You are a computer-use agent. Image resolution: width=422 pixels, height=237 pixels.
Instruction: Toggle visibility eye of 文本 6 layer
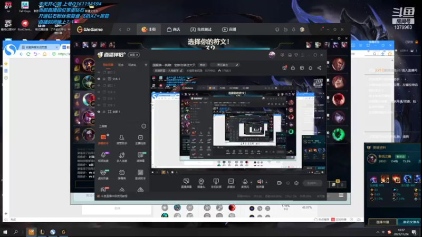pyautogui.click(x=99, y=92)
